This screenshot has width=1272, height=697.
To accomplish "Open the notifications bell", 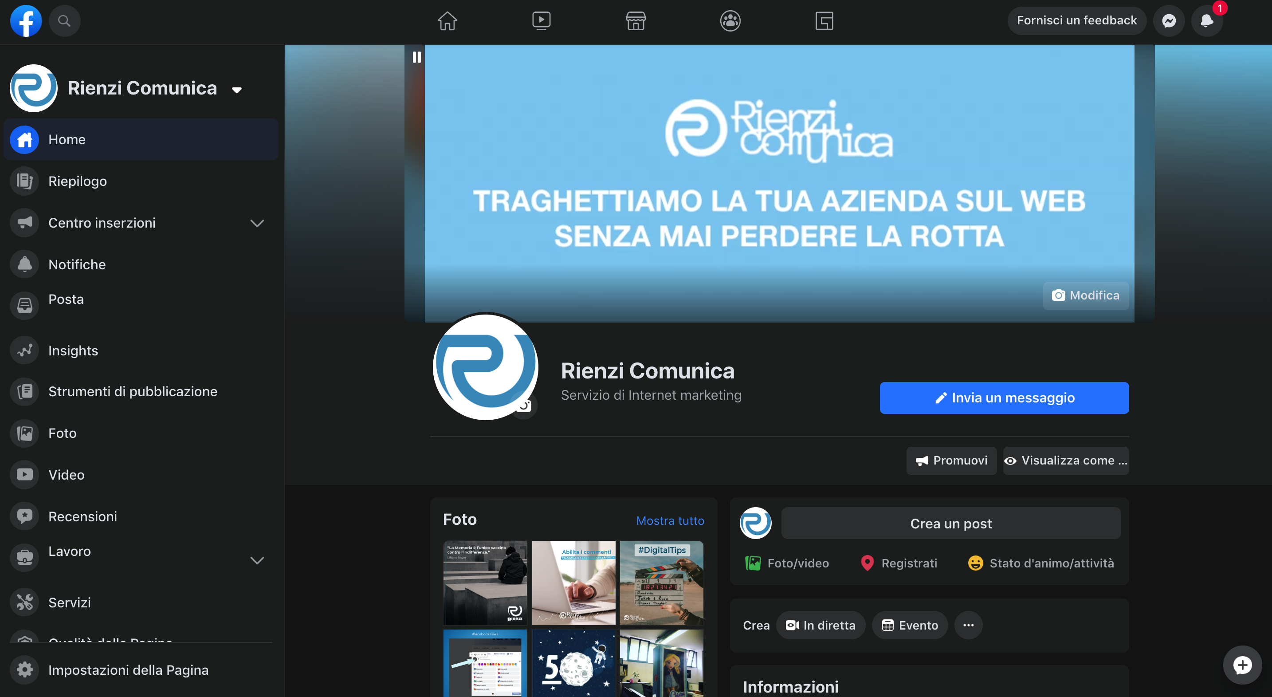I will (x=1207, y=22).
